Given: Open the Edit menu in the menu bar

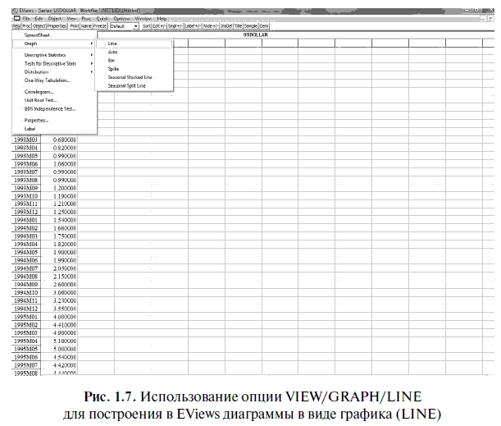Looking at the screenshot, I should pyautogui.click(x=39, y=19).
